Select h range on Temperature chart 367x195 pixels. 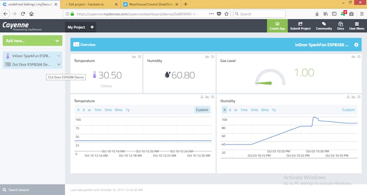click(x=78, y=110)
